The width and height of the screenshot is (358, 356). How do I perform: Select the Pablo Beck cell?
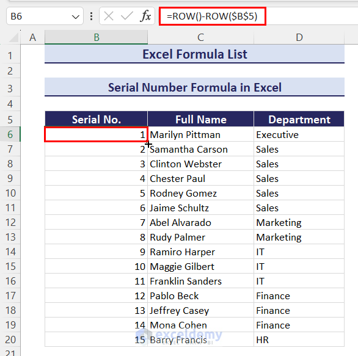click(x=201, y=296)
